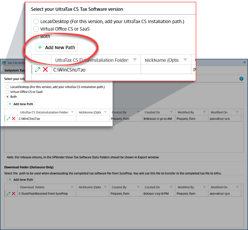Open NickName filter in UltraTax paths table
248x230 pixels.
(105, 112)
